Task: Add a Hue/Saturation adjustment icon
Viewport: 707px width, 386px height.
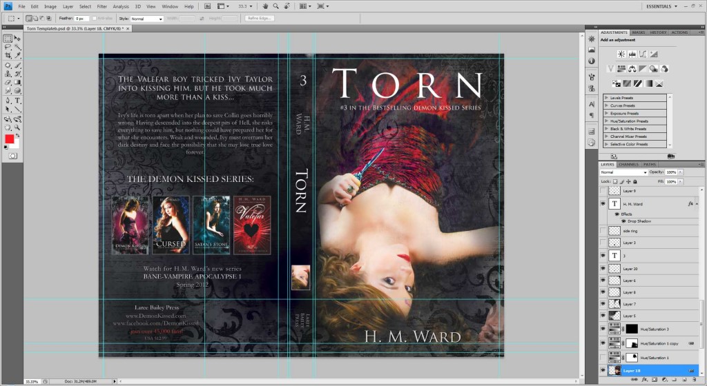Action: [x=621, y=69]
